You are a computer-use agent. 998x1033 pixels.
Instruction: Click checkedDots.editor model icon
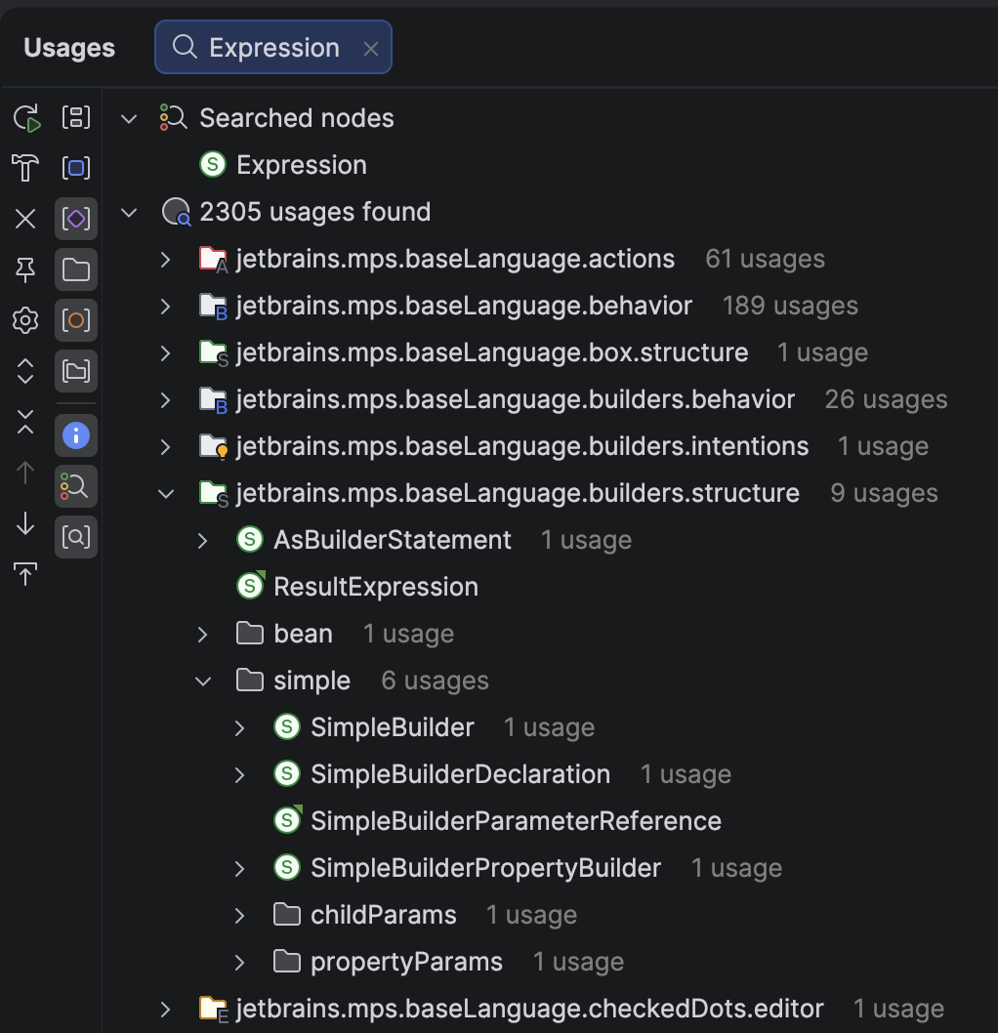click(214, 1008)
